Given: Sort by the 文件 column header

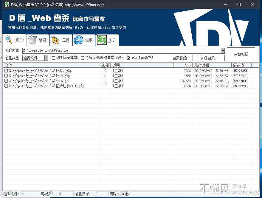Looking at the screenshot, I should click(52, 65).
